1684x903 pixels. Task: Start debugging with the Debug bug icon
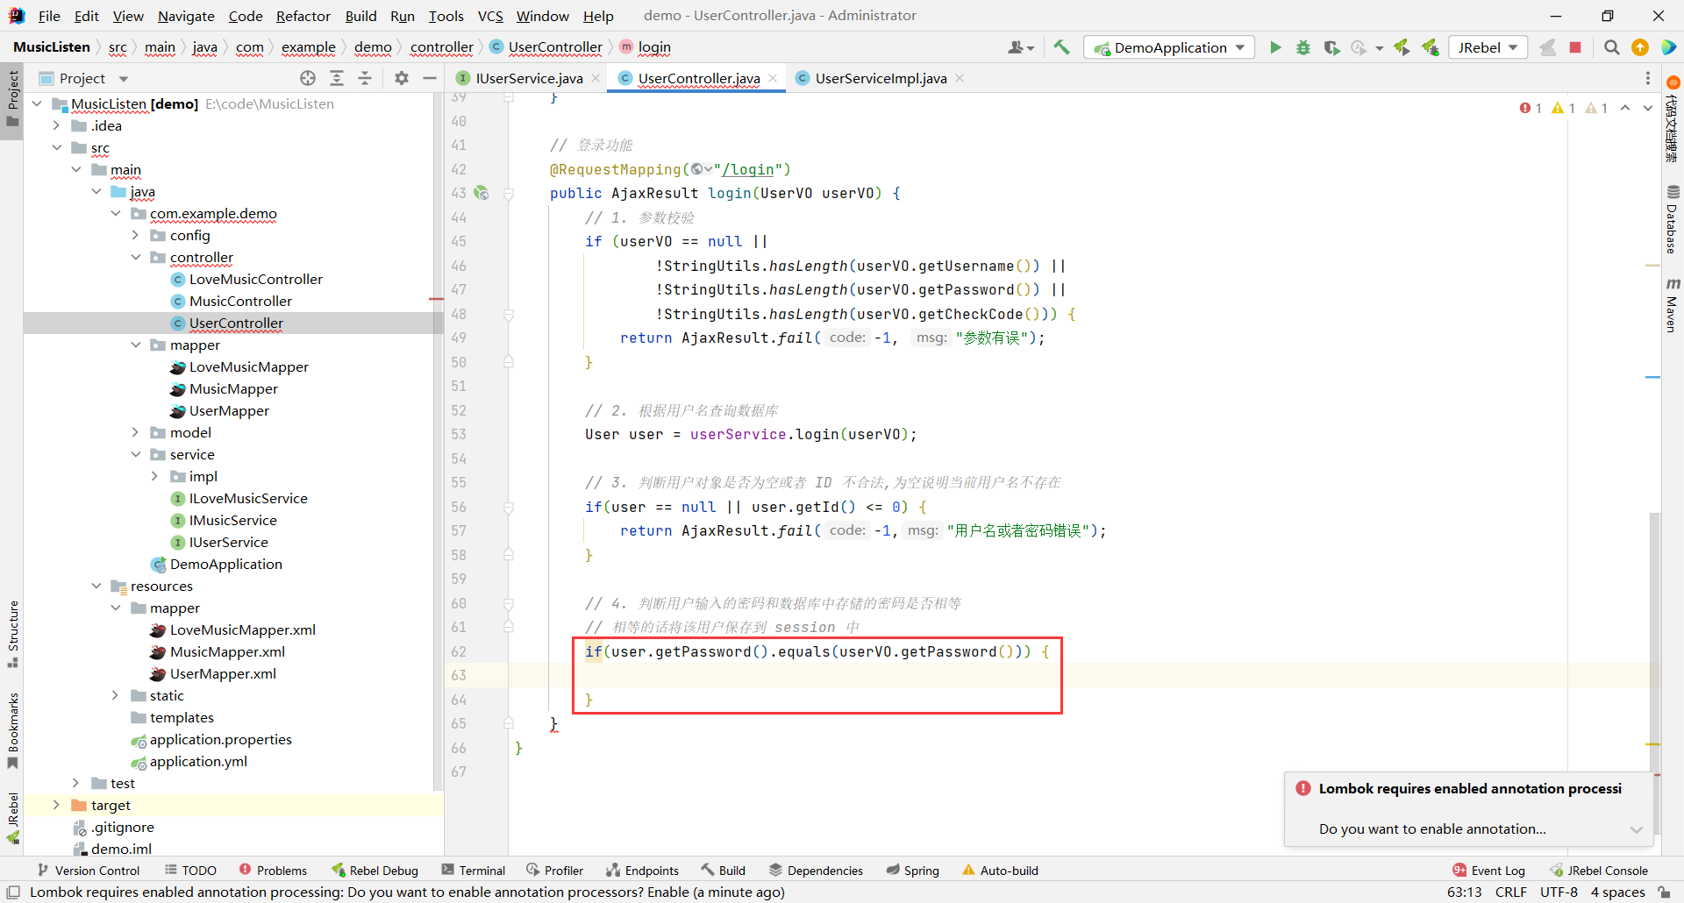click(1303, 47)
